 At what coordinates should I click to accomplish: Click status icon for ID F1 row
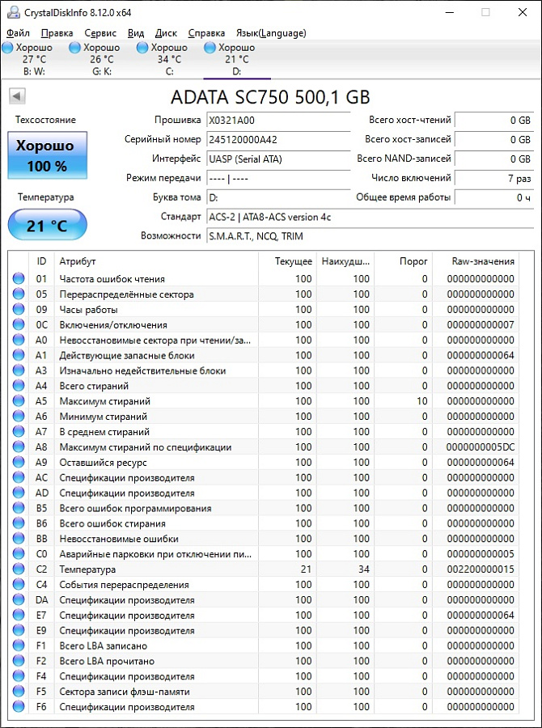[19, 645]
